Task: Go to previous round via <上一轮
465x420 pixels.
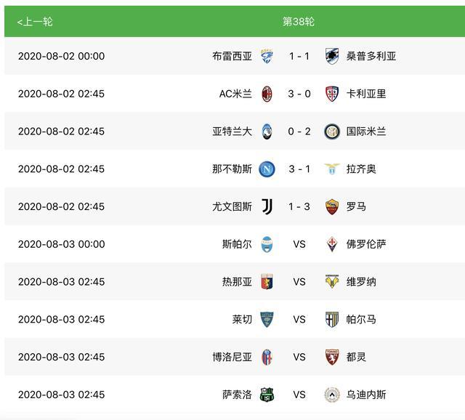Action: 35,22
